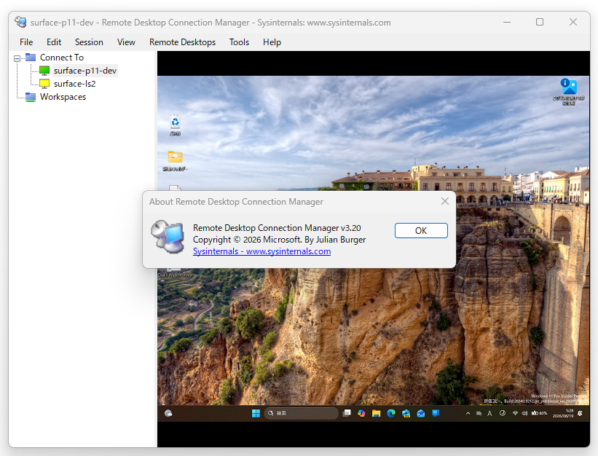The height and width of the screenshot is (456, 598).
Task: Minimize the Remote Desktop Connection Manager window
Action: point(507,22)
